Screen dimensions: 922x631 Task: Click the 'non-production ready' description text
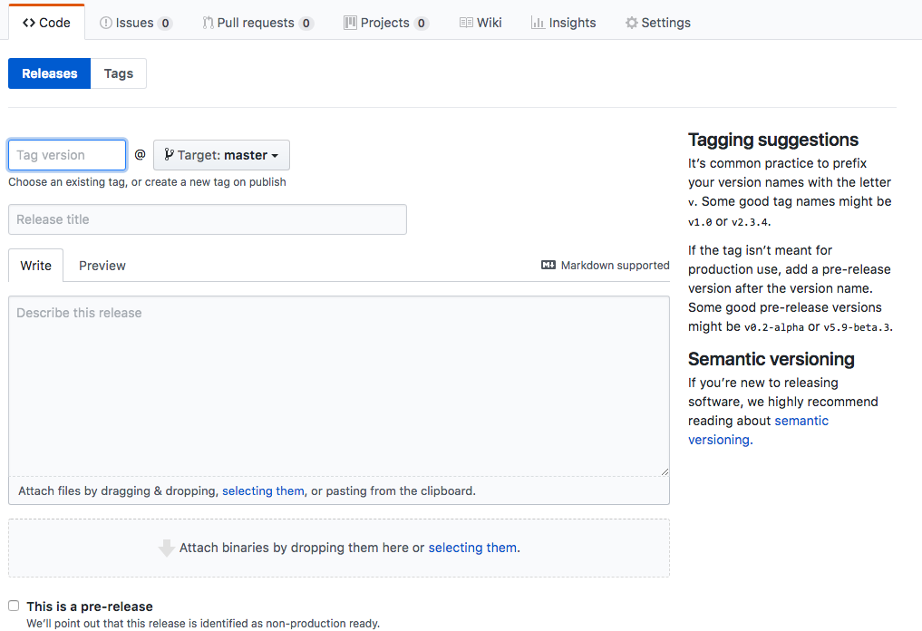tap(203, 624)
